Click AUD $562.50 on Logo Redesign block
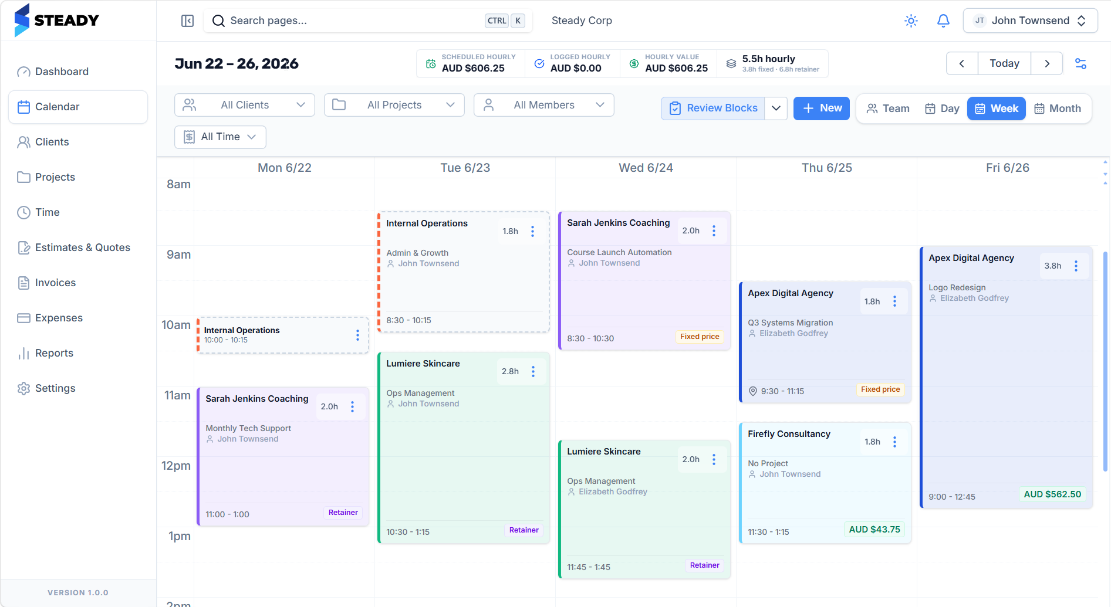This screenshot has width=1111, height=607. click(1052, 494)
